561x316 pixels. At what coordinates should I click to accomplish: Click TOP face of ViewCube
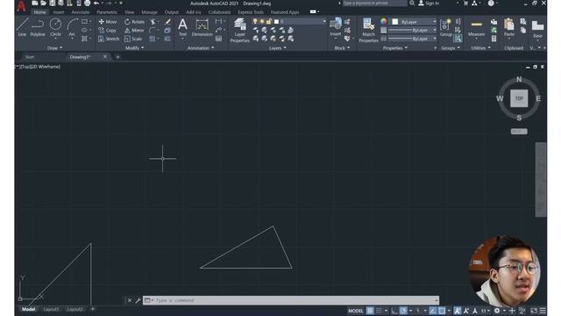point(519,98)
